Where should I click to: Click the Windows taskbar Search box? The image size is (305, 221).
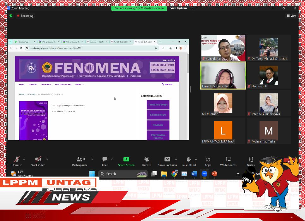pyautogui.click(x=123, y=174)
